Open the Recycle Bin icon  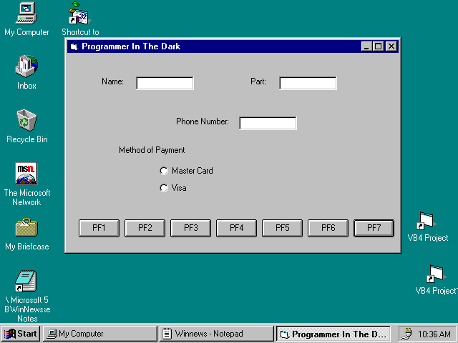point(26,120)
